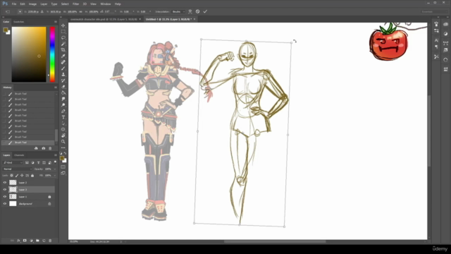
Task: Select the Magic Wand tool
Action: [63, 44]
